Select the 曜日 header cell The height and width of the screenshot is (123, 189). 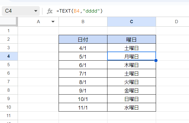click(132, 39)
